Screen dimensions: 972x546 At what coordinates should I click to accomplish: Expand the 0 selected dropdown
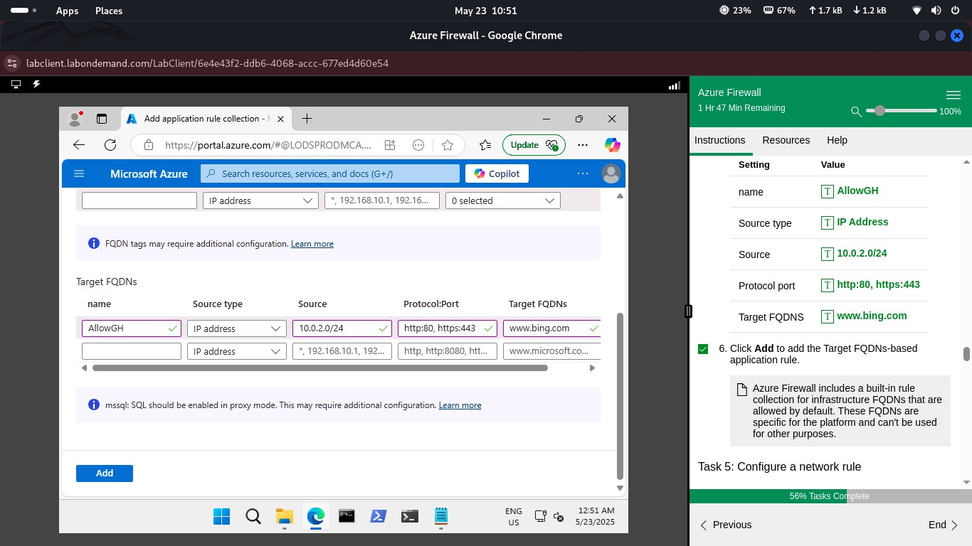[502, 200]
